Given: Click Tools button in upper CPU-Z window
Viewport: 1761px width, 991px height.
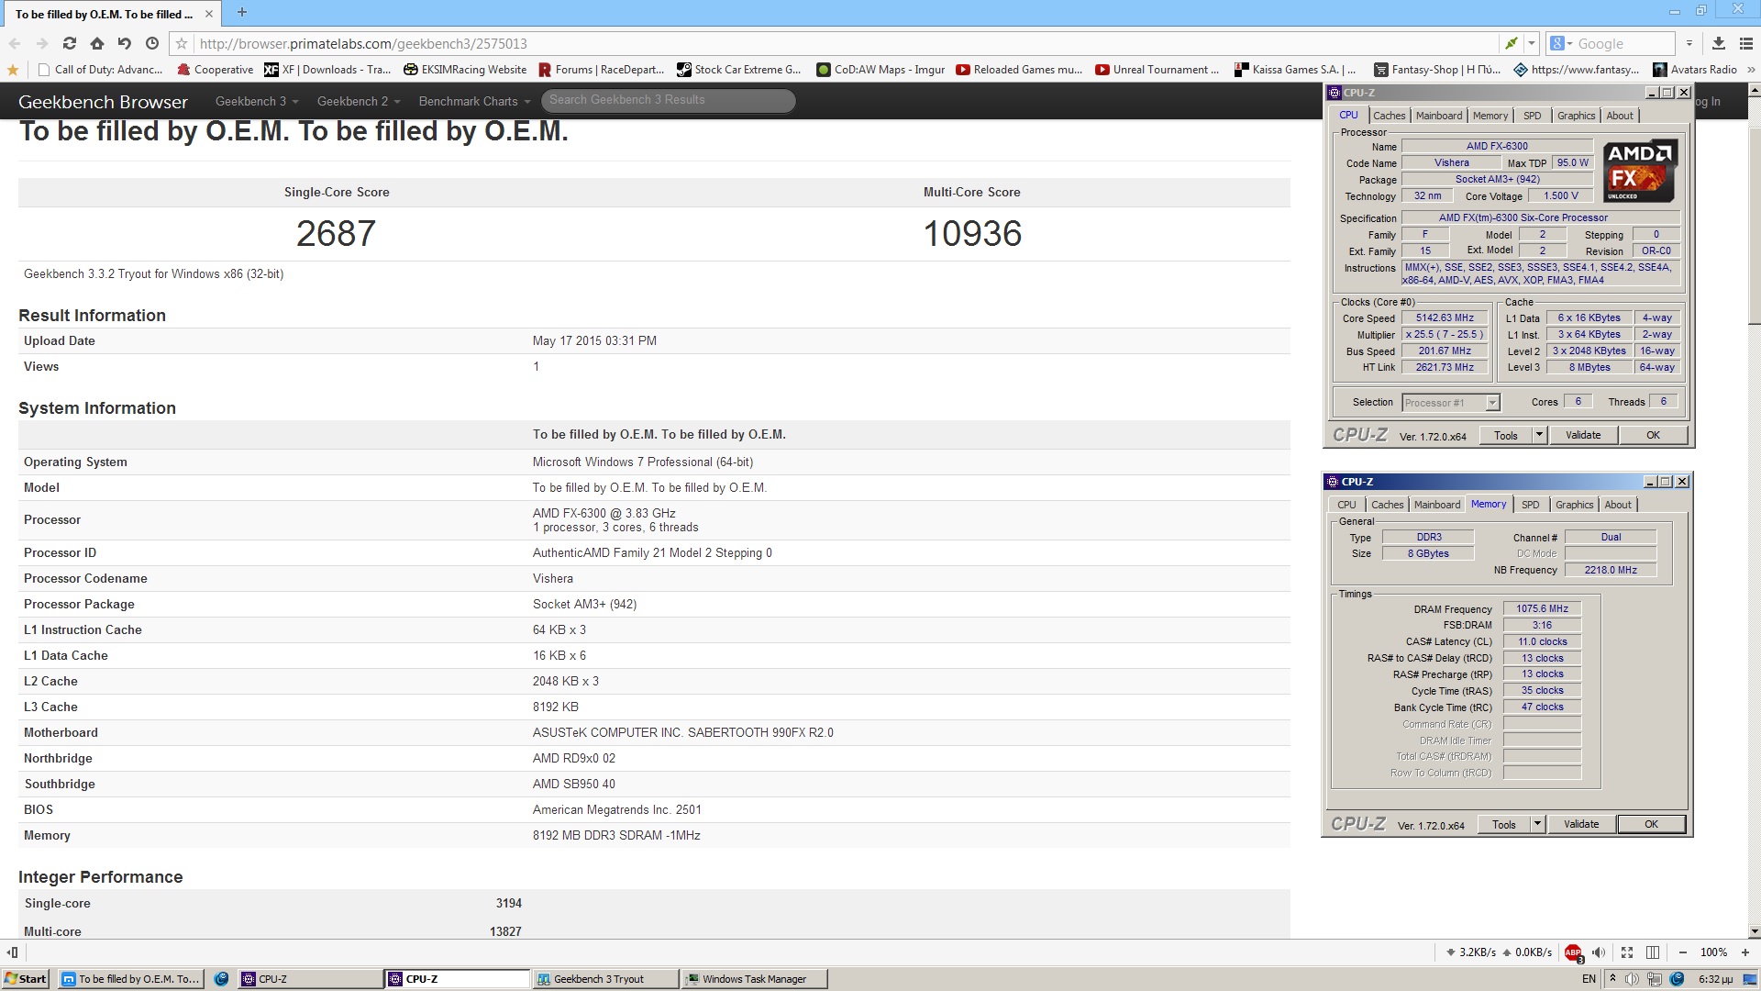Looking at the screenshot, I should click(1506, 435).
